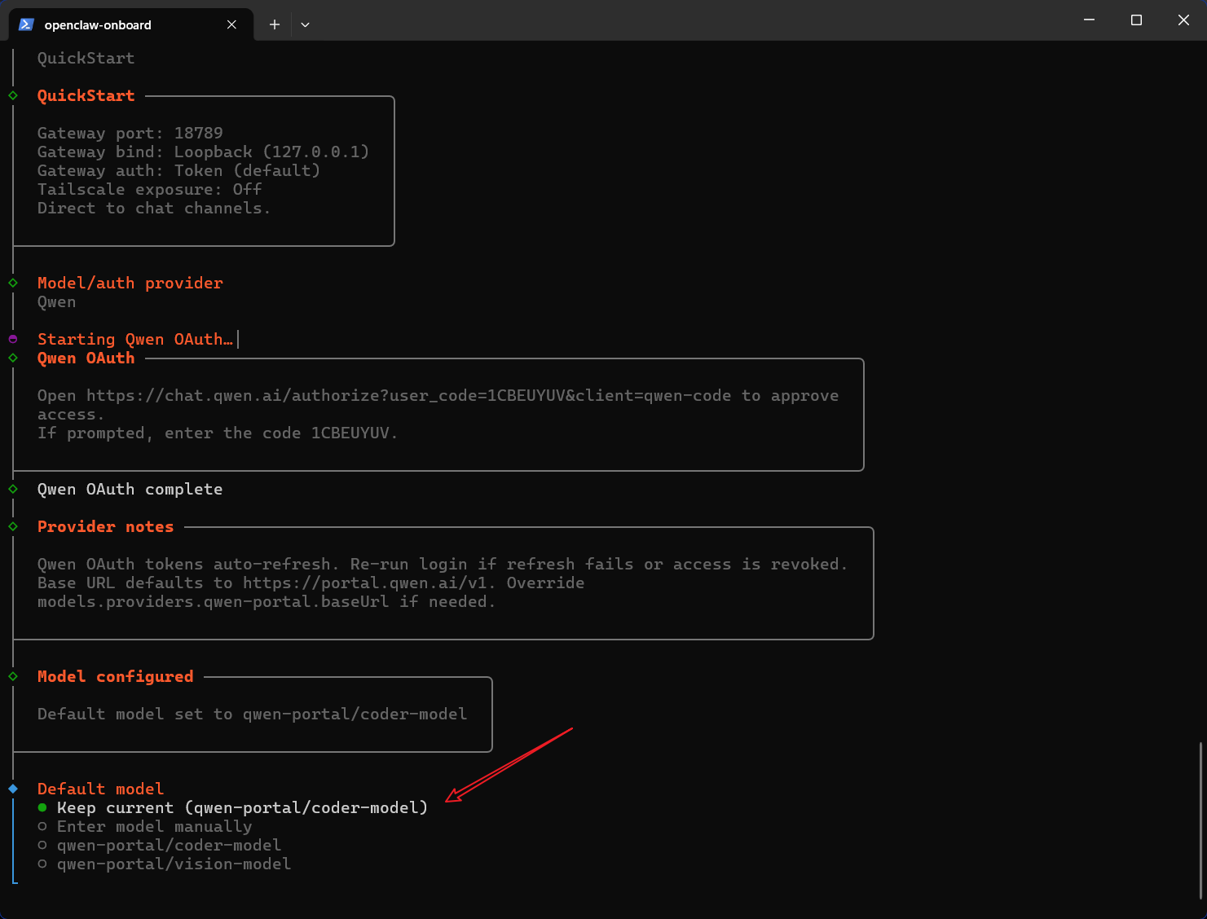Image resolution: width=1207 pixels, height=919 pixels.
Task: Click the Starting Qwen OAuth… status line
Action: (x=135, y=339)
